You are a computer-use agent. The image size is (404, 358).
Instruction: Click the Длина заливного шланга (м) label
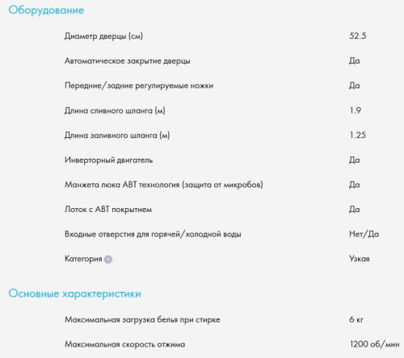coord(117,135)
